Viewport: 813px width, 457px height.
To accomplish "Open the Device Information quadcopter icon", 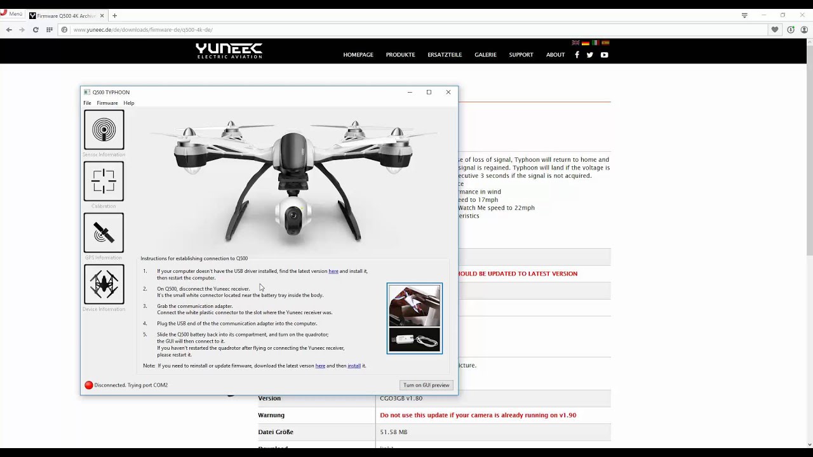I will click(104, 284).
